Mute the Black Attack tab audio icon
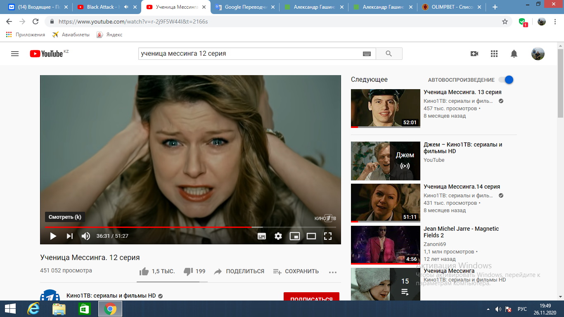Viewport: 564px width, 317px height. [x=126, y=7]
